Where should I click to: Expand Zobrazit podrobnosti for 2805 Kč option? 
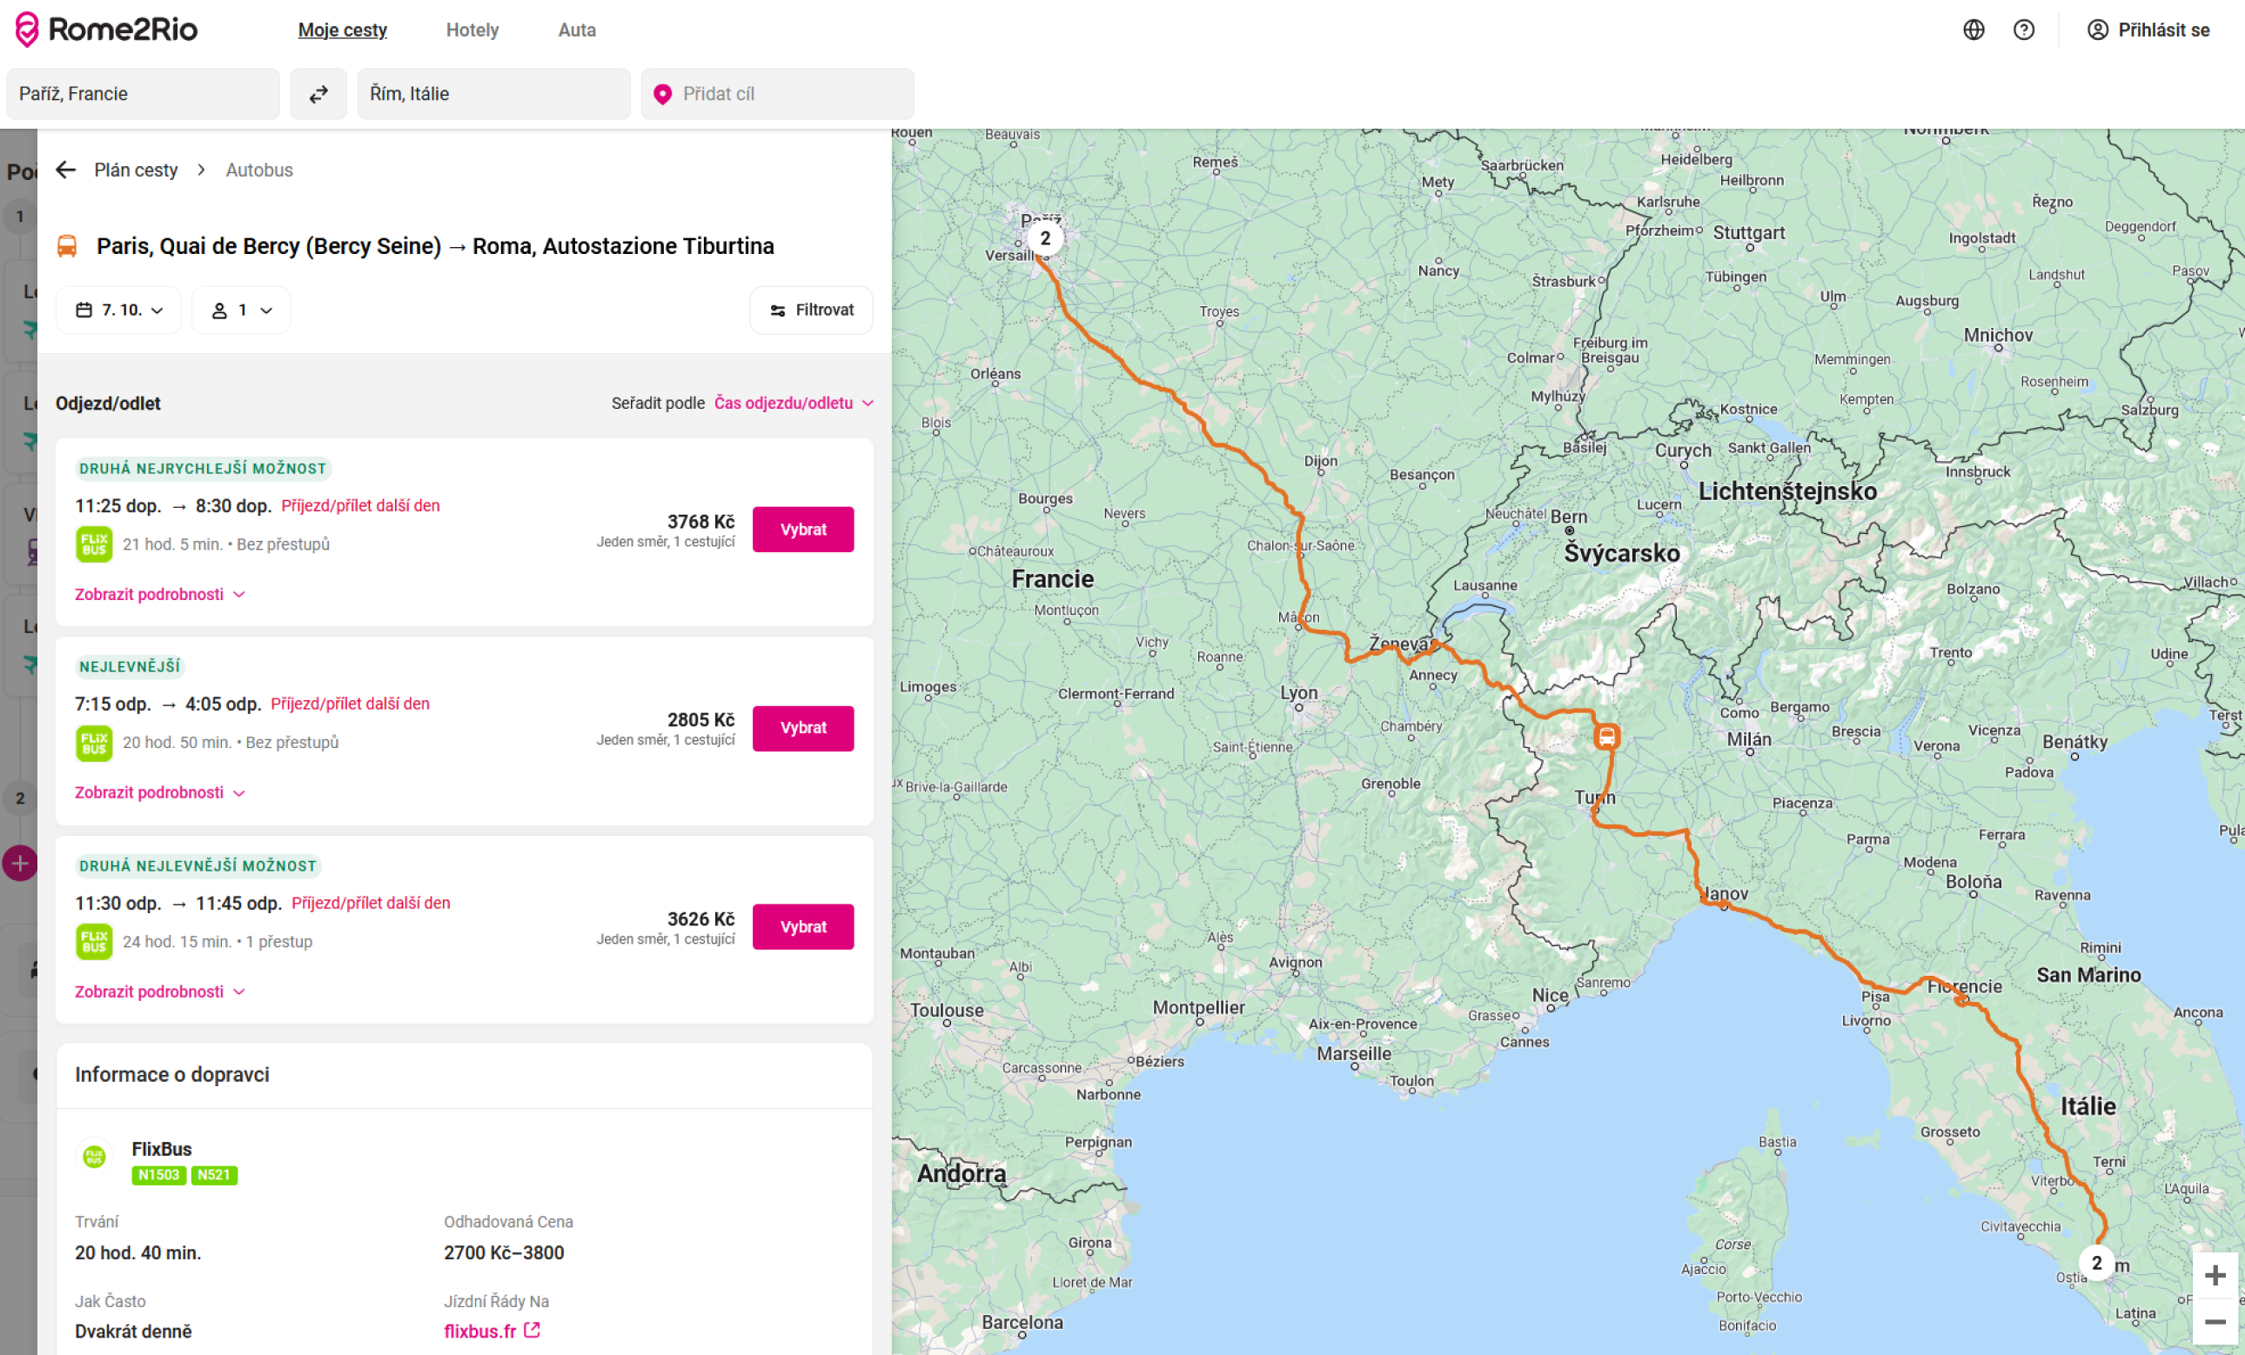(159, 793)
